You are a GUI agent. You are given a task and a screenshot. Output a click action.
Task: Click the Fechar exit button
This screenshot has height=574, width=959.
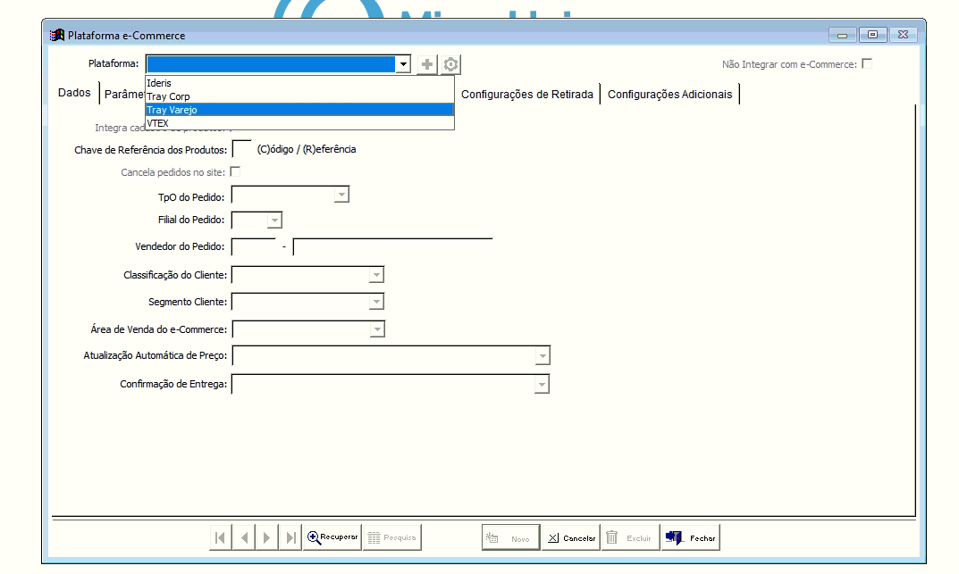point(690,537)
